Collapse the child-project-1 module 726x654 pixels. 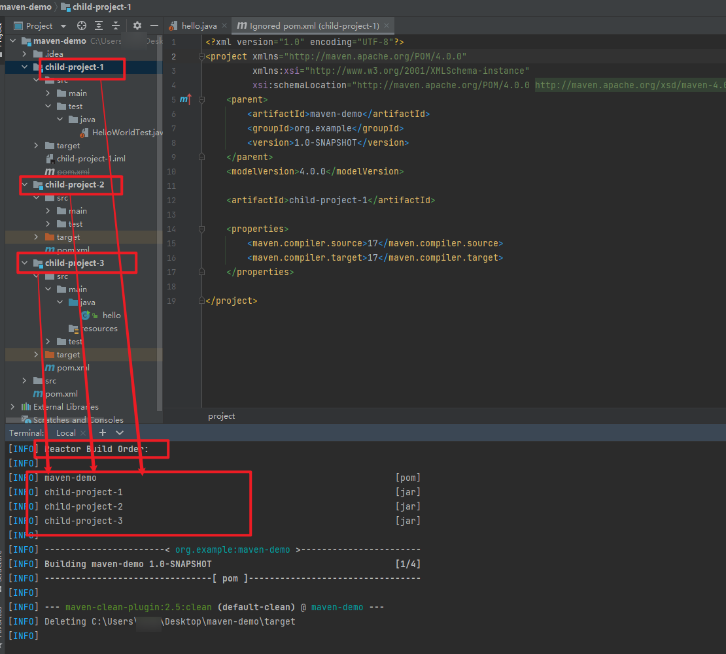[25, 67]
